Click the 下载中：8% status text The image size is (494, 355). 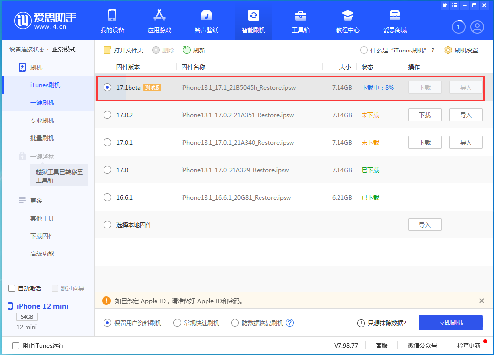point(377,88)
